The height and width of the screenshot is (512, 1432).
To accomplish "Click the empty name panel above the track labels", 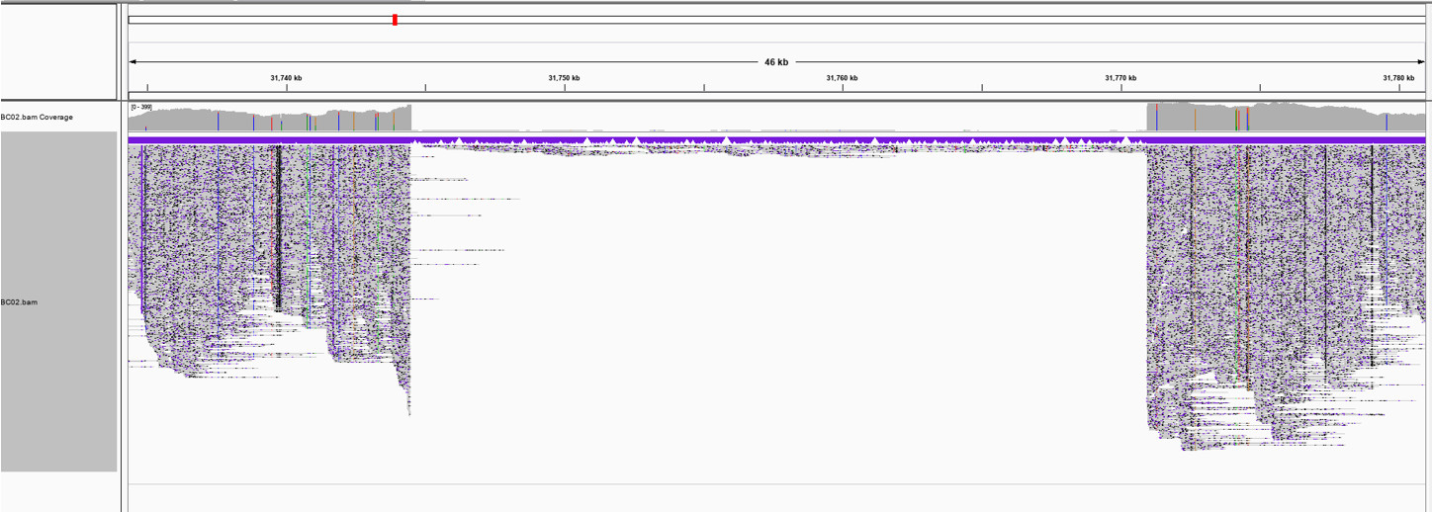I will pyautogui.click(x=59, y=49).
